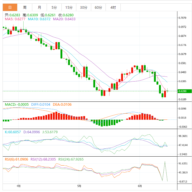Image resolution: width=192 pixels, height=192 pixels.
Task: Click the 4月 date axis marker
Action: coord(19,186)
